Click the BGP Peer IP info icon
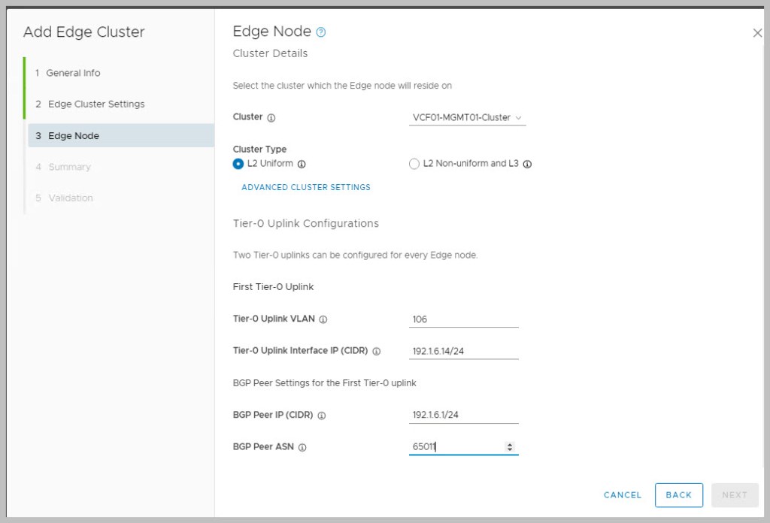770x523 pixels. [322, 416]
